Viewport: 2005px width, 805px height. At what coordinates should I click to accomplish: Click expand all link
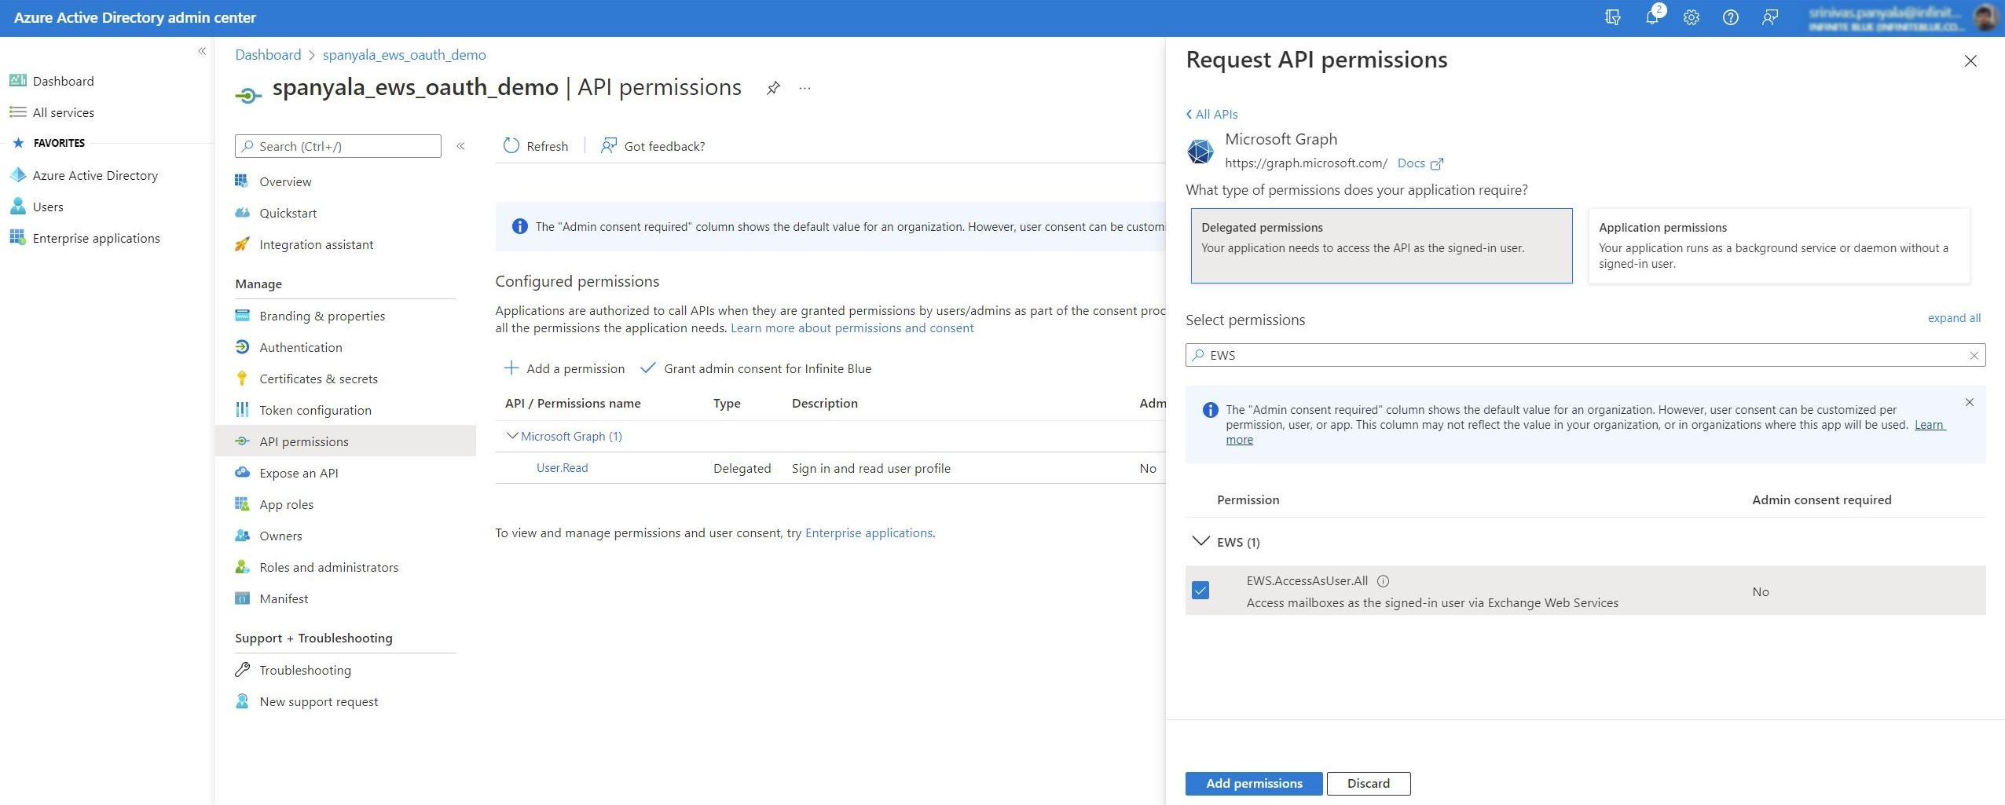[x=1954, y=318]
